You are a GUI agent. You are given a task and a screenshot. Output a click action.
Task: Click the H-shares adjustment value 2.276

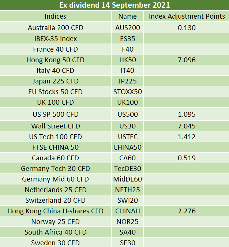point(187,211)
